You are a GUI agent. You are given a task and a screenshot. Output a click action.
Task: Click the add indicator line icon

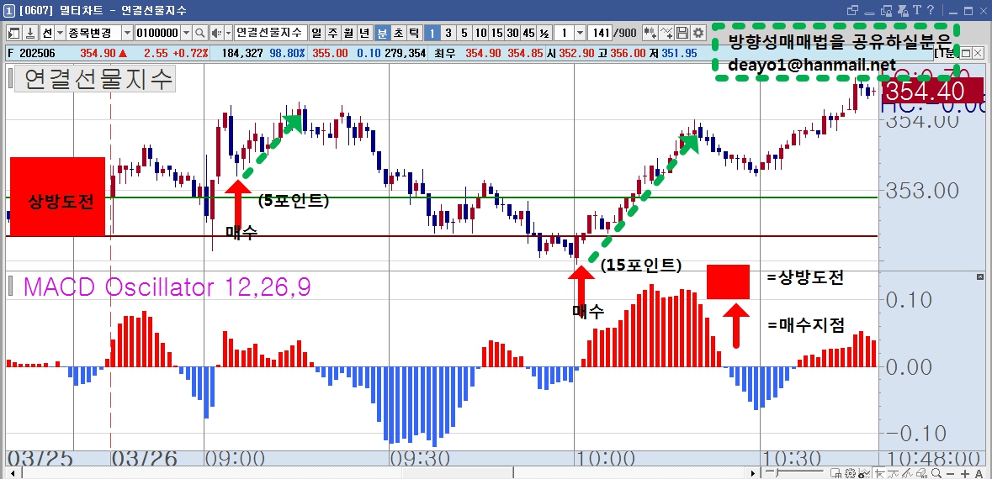point(667,33)
